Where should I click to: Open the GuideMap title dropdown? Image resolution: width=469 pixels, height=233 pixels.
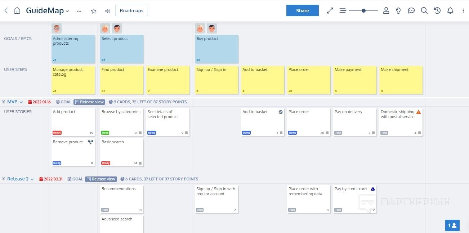pyautogui.click(x=67, y=11)
